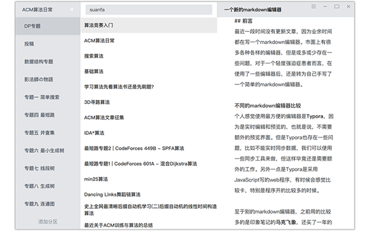370x231 pixels.
Task: Select the 影法師の物語 category
Action: [48, 79]
